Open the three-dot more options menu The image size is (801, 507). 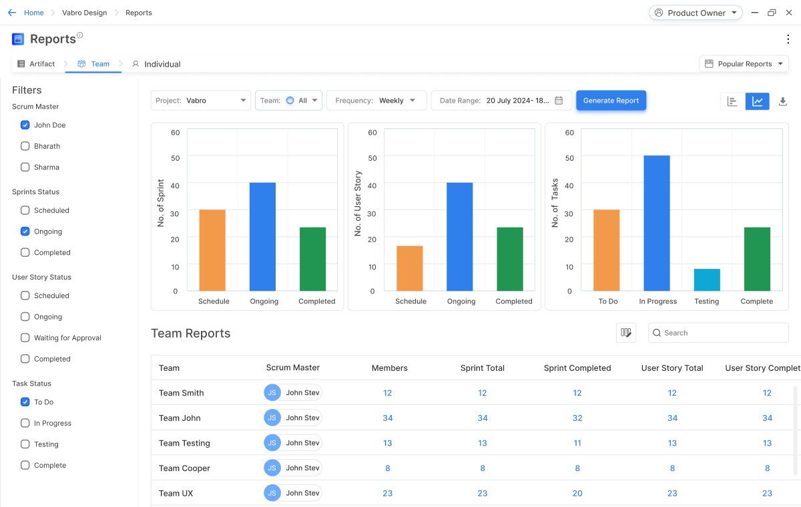788,39
